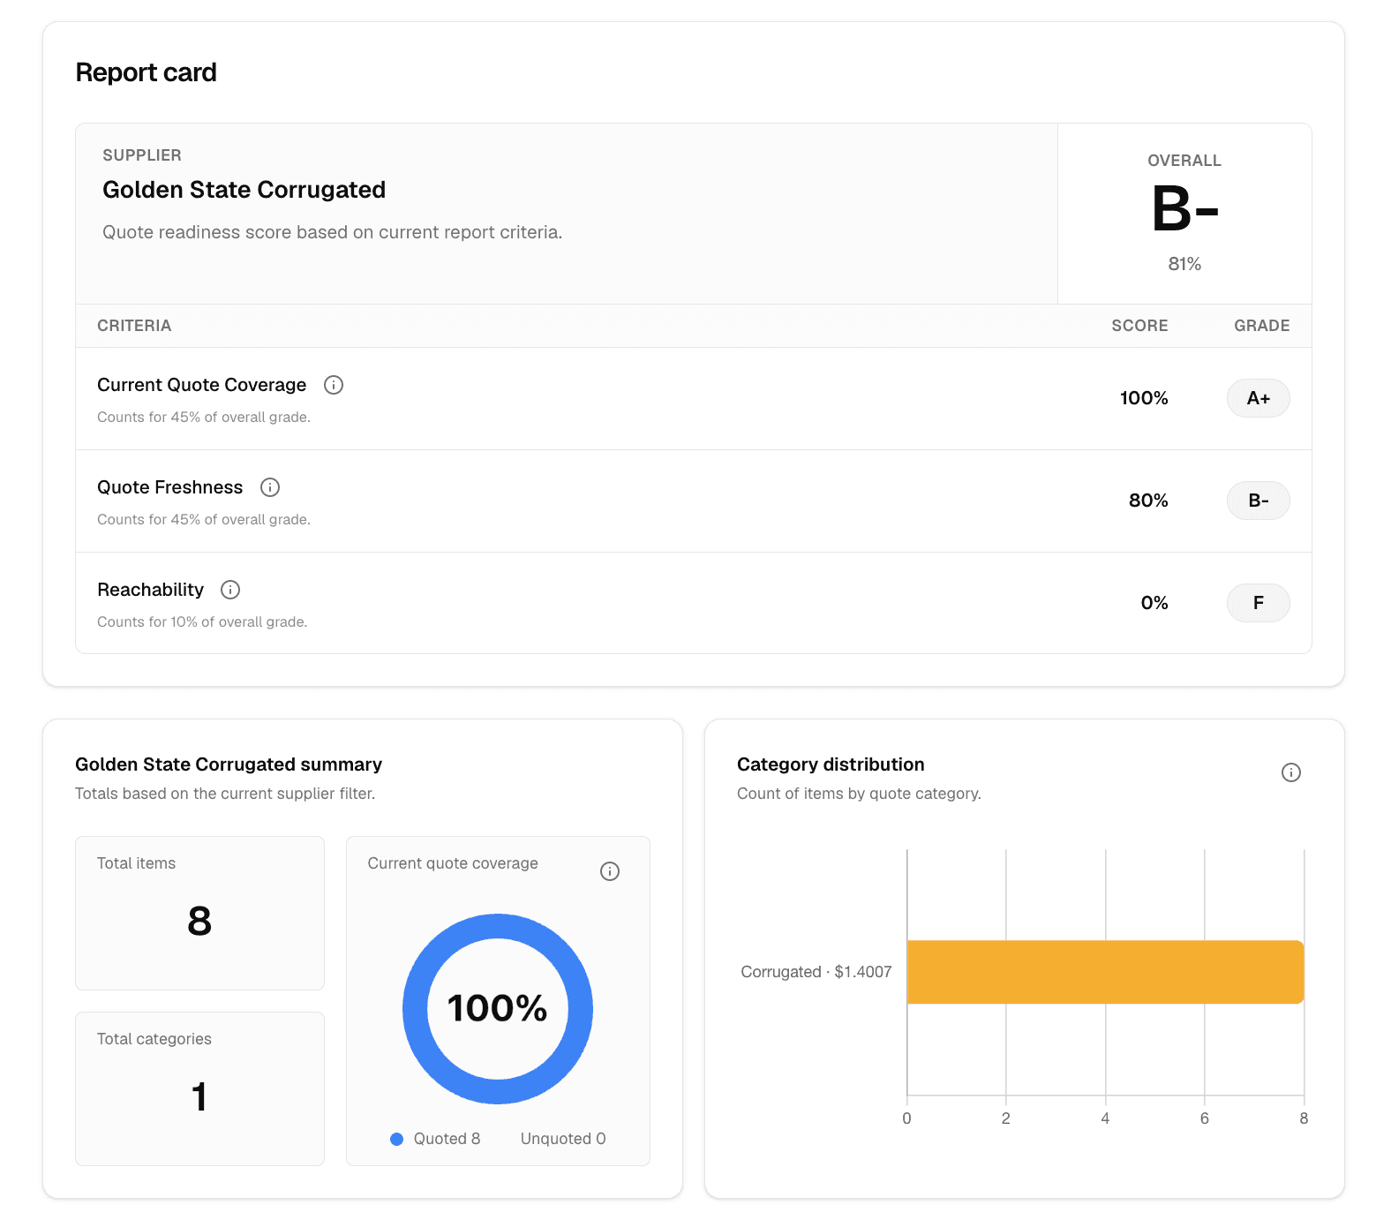
Task: Click the Category distribution heading
Action: coord(831,764)
